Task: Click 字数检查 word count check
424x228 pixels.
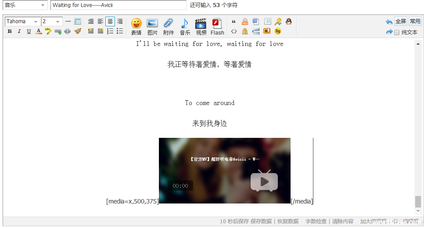Action: point(316,221)
